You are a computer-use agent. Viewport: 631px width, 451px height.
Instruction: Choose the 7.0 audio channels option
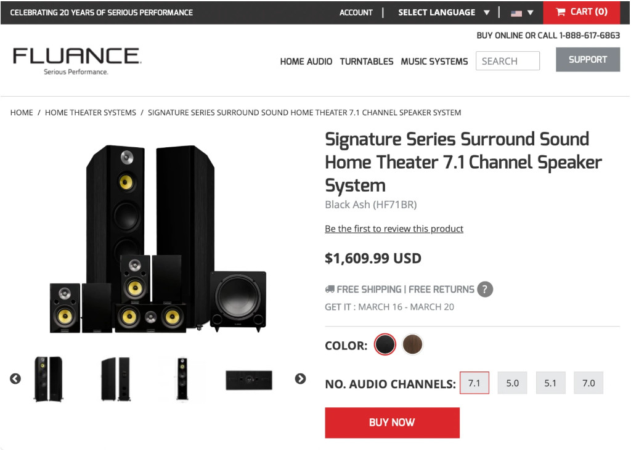(x=588, y=383)
